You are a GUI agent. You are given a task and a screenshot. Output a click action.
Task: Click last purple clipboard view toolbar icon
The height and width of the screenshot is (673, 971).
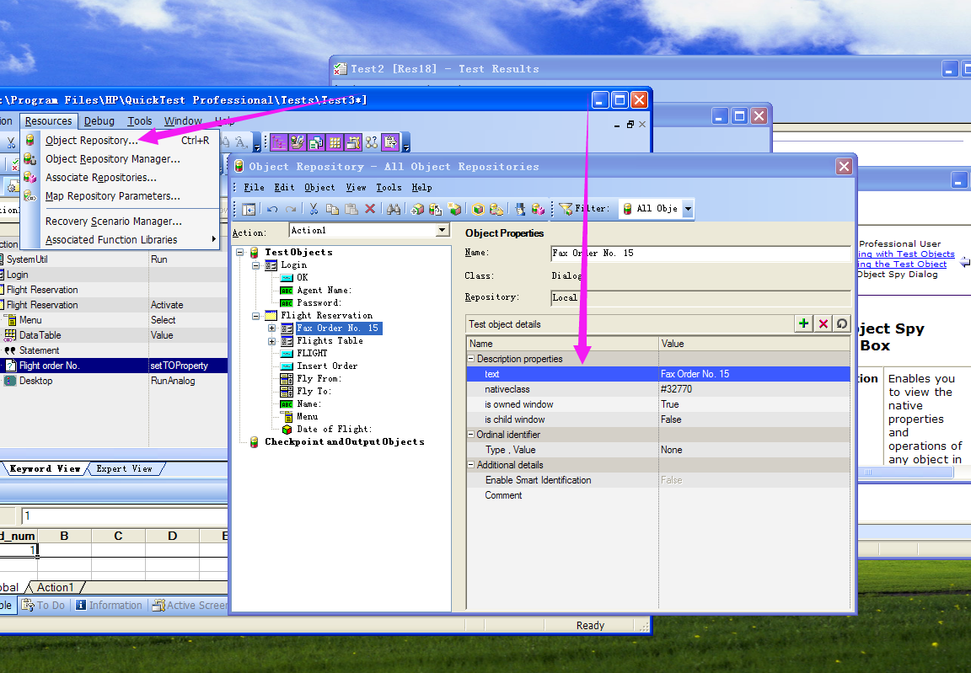point(390,143)
